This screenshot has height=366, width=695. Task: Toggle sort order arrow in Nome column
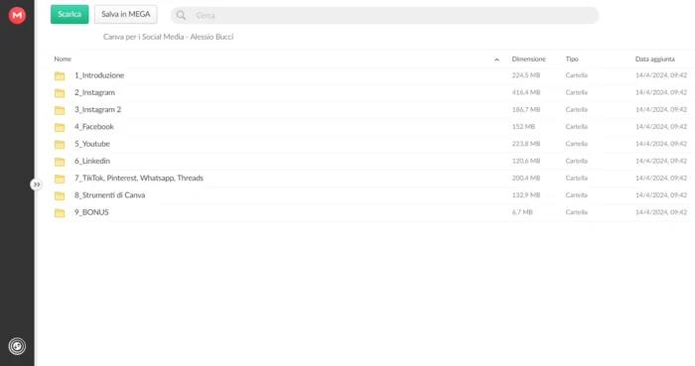click(x=496, y=60)
